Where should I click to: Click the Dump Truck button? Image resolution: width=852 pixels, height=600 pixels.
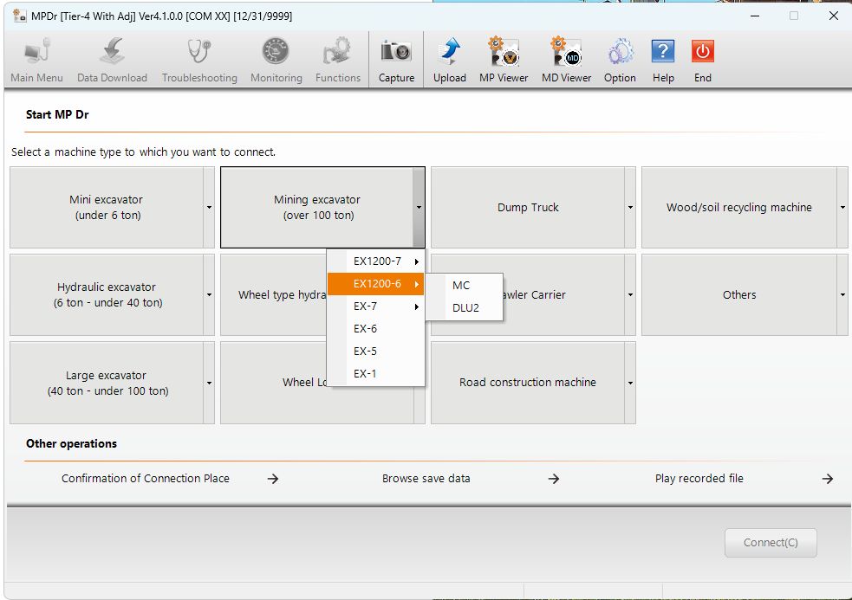pyautogui.click(x=528, y=208)
